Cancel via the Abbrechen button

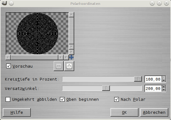coord(154,112)
